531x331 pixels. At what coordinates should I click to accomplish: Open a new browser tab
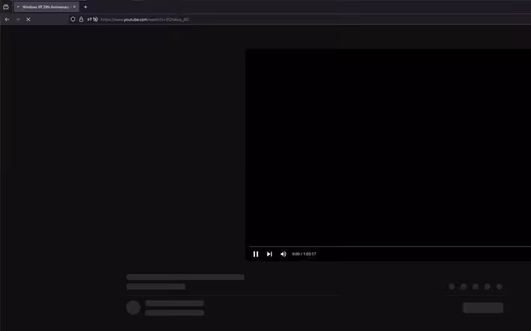(x=85, y=7)
